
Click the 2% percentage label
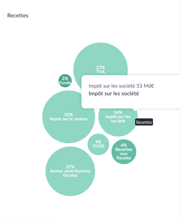(x=65, y=79)
